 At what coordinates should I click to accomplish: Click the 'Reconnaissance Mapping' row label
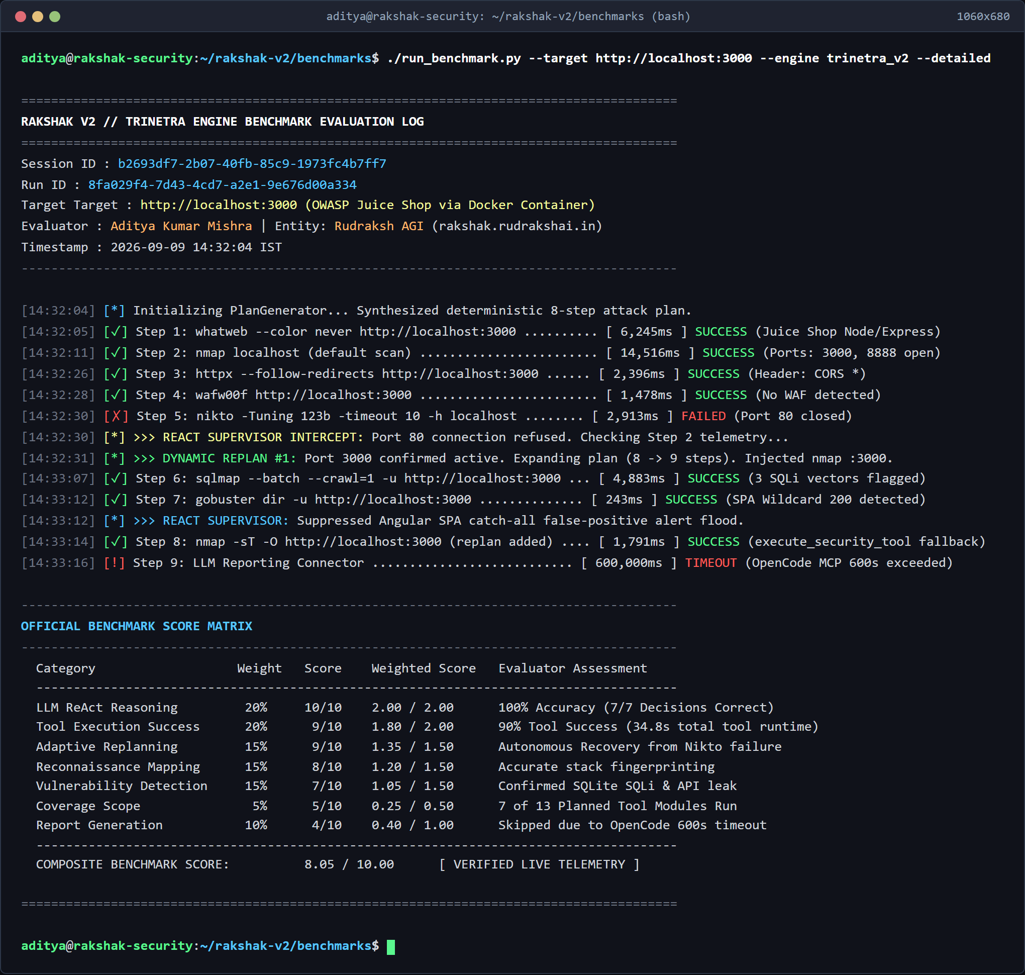tap(118, 767)
